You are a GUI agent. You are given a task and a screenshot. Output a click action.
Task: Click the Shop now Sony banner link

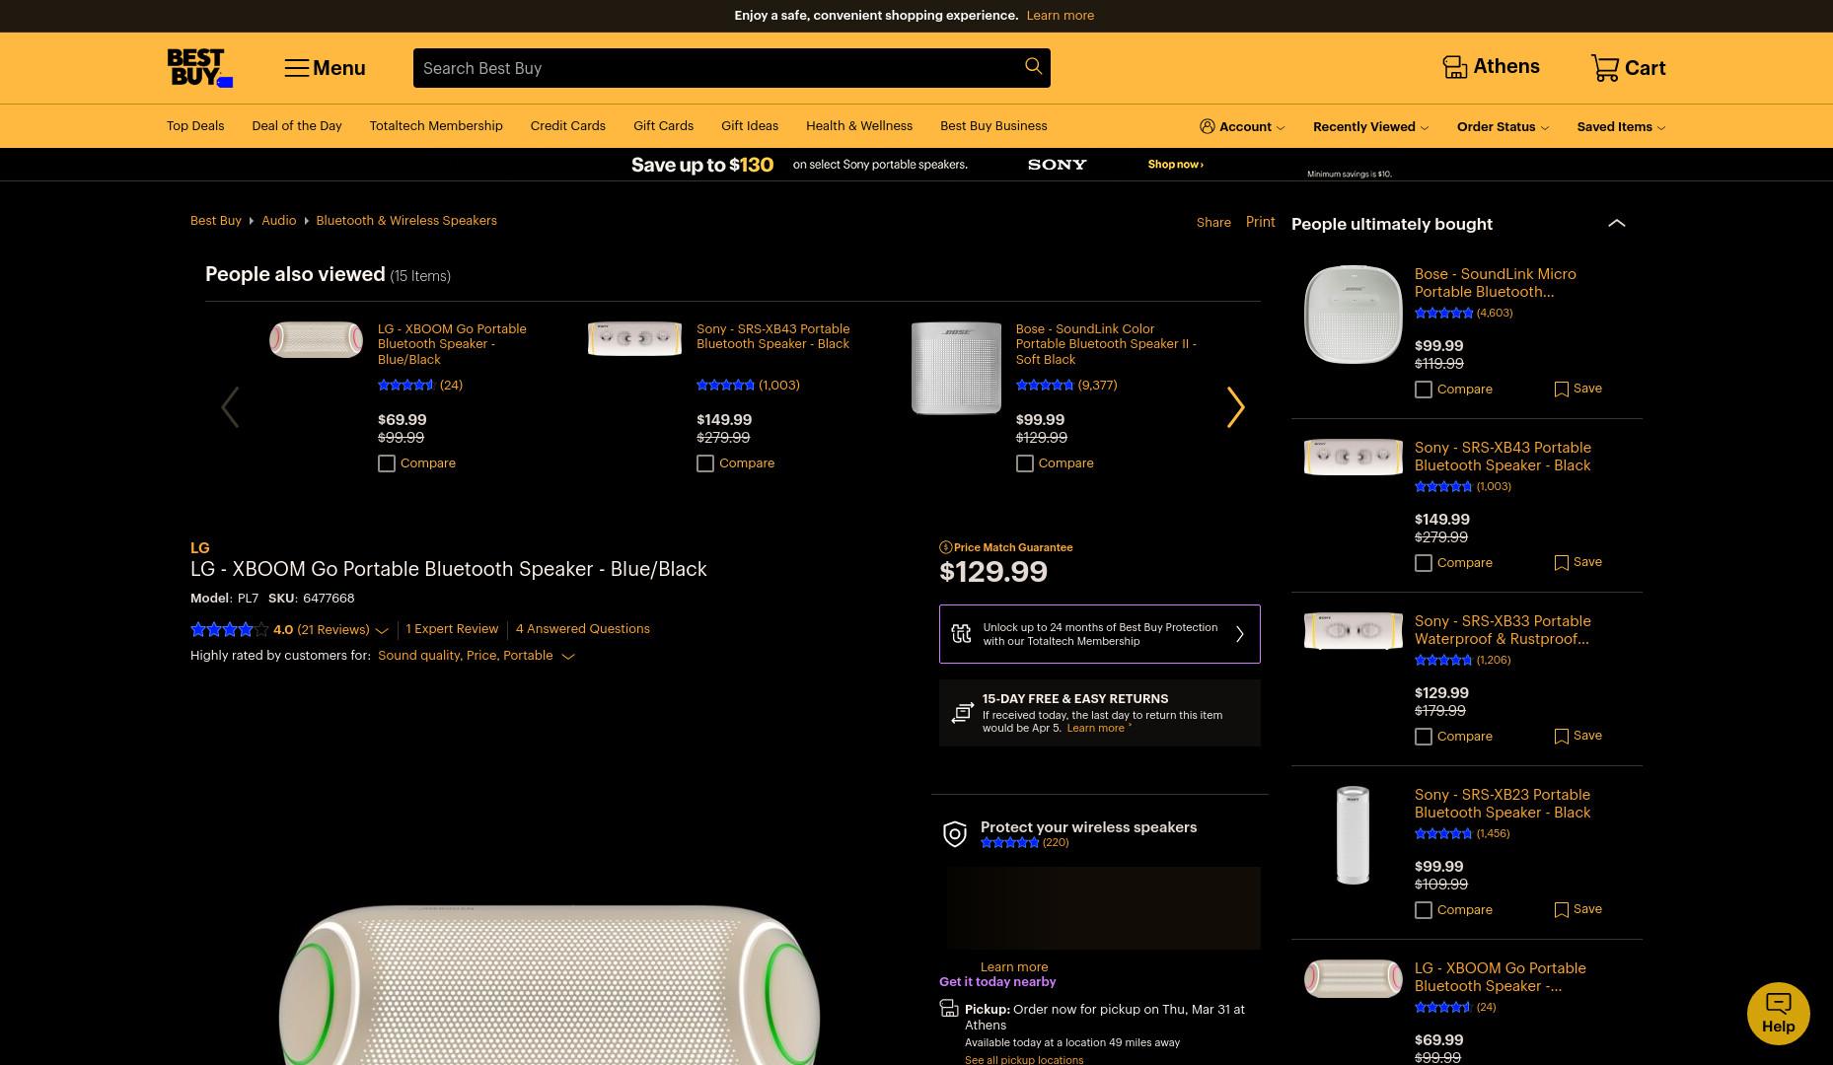pos(1175,165)
